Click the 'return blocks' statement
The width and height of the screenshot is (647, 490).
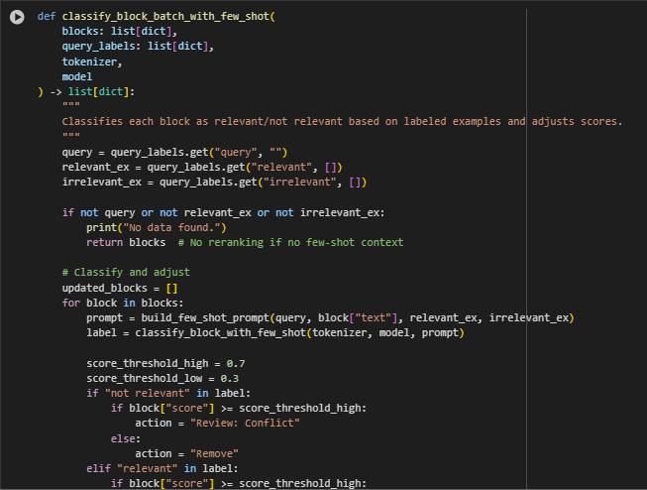[x=126, y=243]
